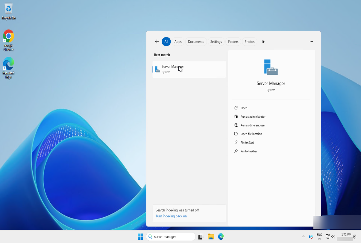
Task: Select the Settings filter tab
Action: click(x=216, y=42)
